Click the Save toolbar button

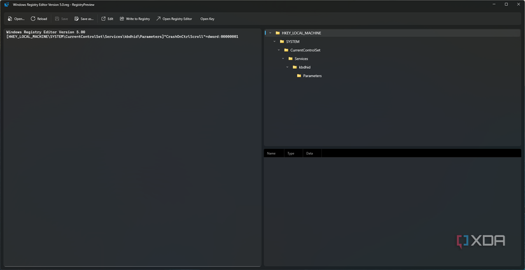tap(61, 19)
